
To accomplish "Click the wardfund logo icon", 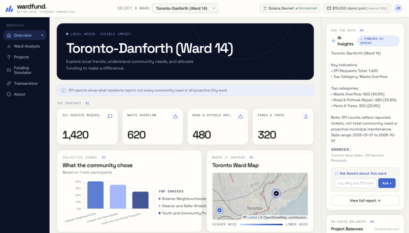I will click(x=10, y=9).
